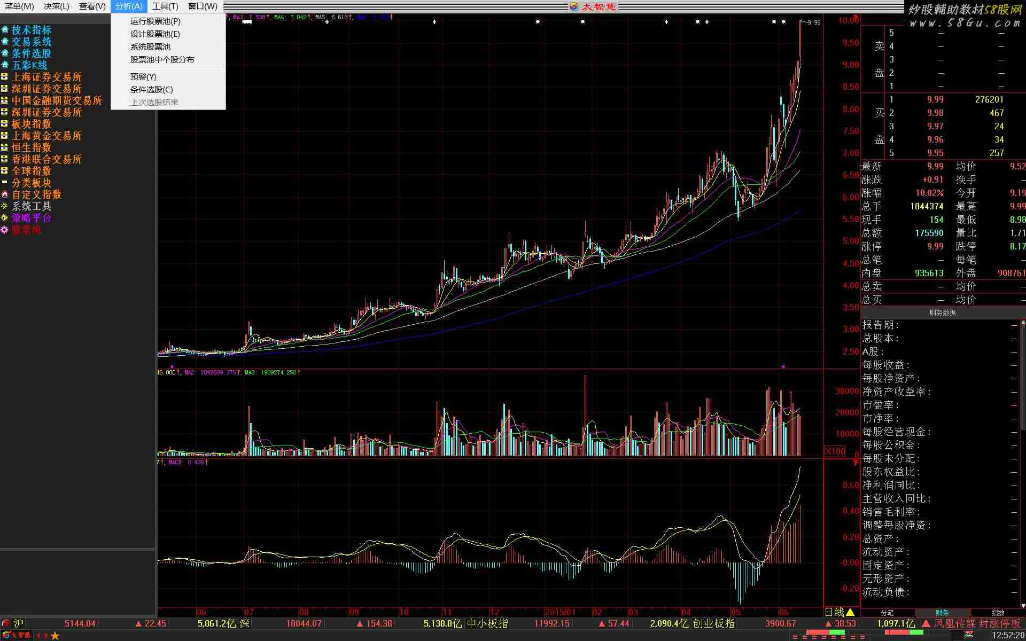The height and width of the screenshot is (641, 1026).
Task: Open the 工具(T) menu
Action: click(165, 6)
